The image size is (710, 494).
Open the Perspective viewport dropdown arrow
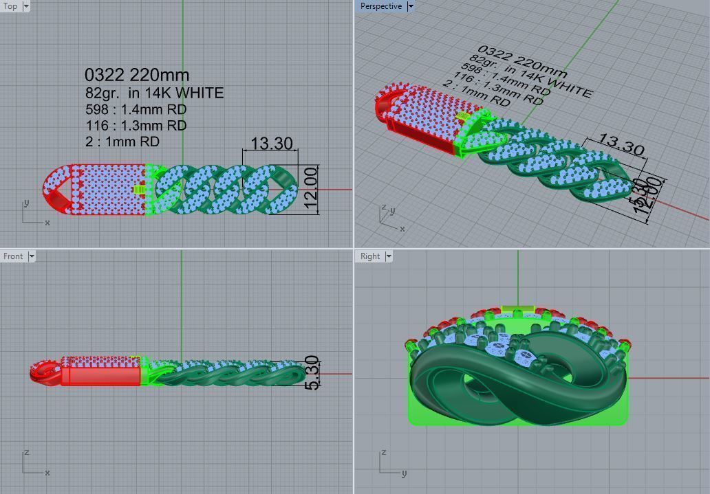click(410, 6)
